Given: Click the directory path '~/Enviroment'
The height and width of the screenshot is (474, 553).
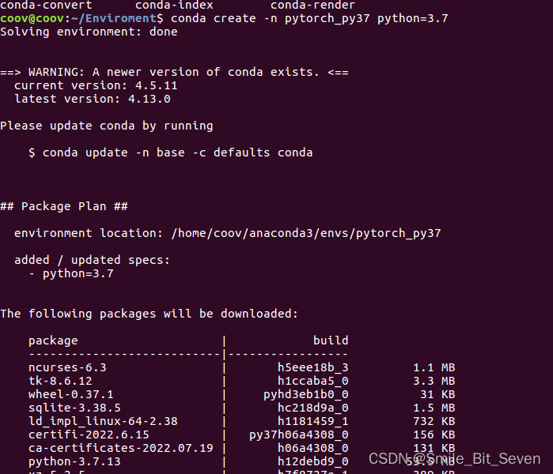Looking at the screenshot, I should (114, 18).
